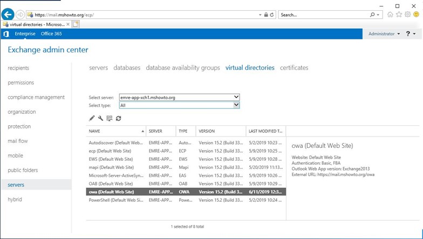
Task: Open the database availability groups tab
Action: pos(183,68)
